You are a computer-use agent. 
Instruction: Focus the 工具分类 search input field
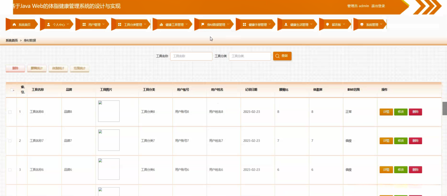[250, 56]
